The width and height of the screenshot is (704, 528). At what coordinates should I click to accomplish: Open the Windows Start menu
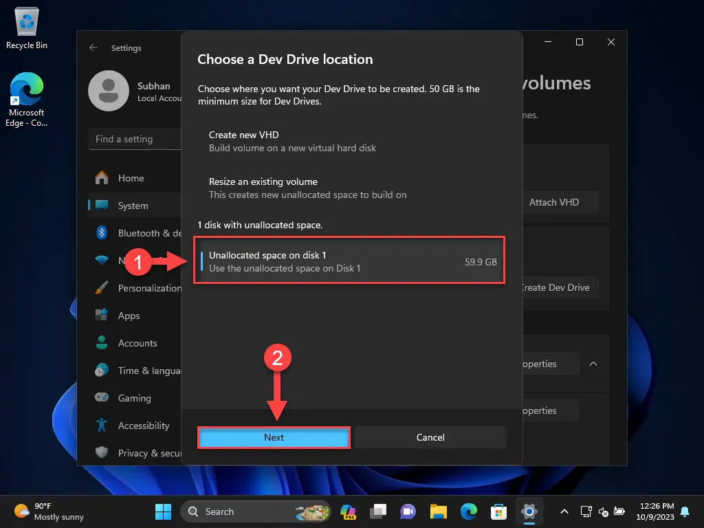(163, 511)
